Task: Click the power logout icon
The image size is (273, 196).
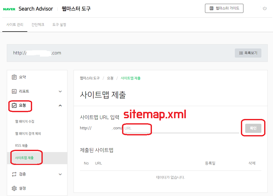Action: (x=265, y=8)
